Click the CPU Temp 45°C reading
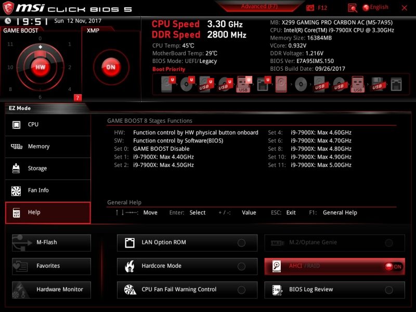 coord(173,46)
